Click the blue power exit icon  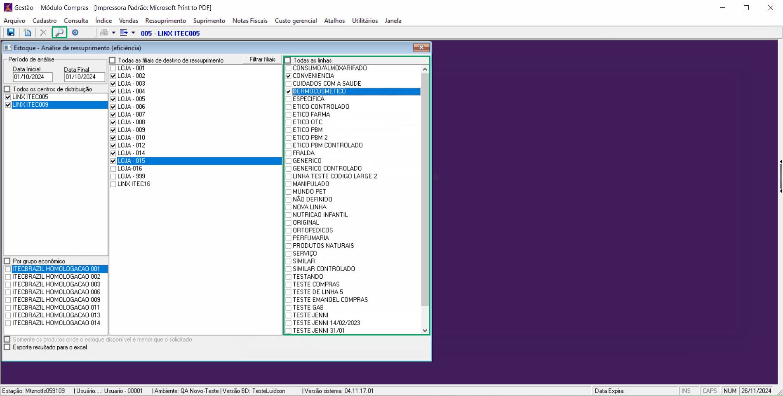click(x=75, y=33)
